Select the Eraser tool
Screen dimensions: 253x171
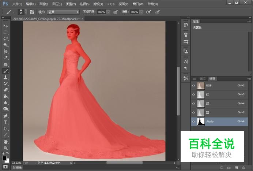5,90
